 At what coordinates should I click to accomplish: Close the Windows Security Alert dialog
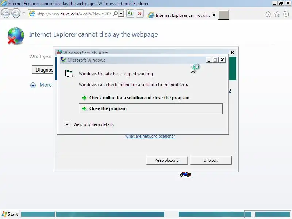pos(232,53)
